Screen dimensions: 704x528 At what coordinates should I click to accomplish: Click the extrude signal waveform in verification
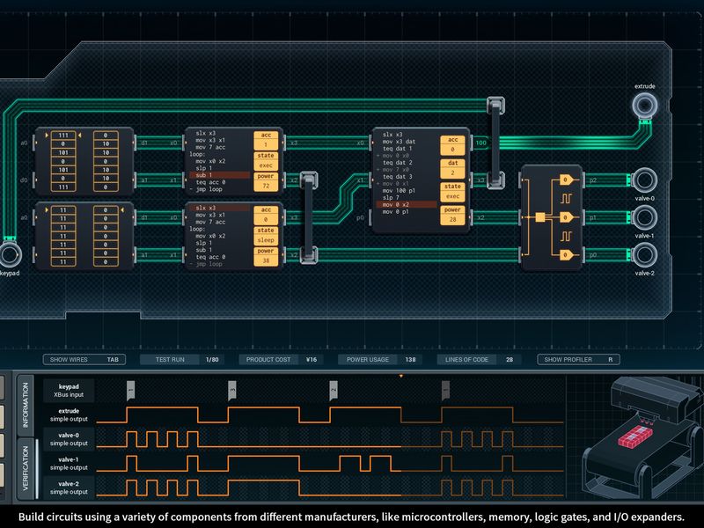[x=330, y=414]
